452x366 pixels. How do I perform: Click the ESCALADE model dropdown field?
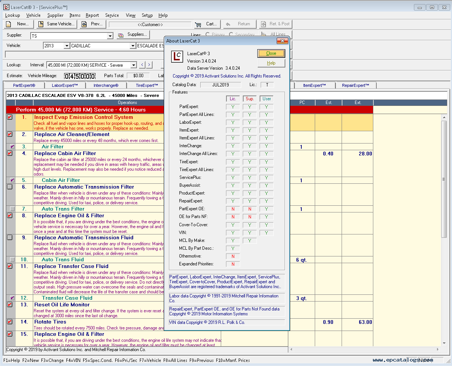pos(150,46)
